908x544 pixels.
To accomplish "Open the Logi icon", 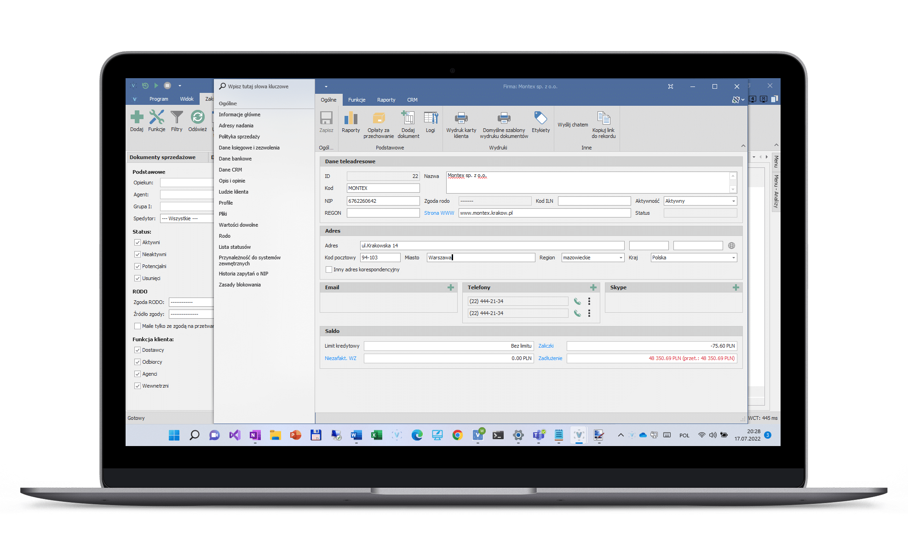I will tap(431, 118).
